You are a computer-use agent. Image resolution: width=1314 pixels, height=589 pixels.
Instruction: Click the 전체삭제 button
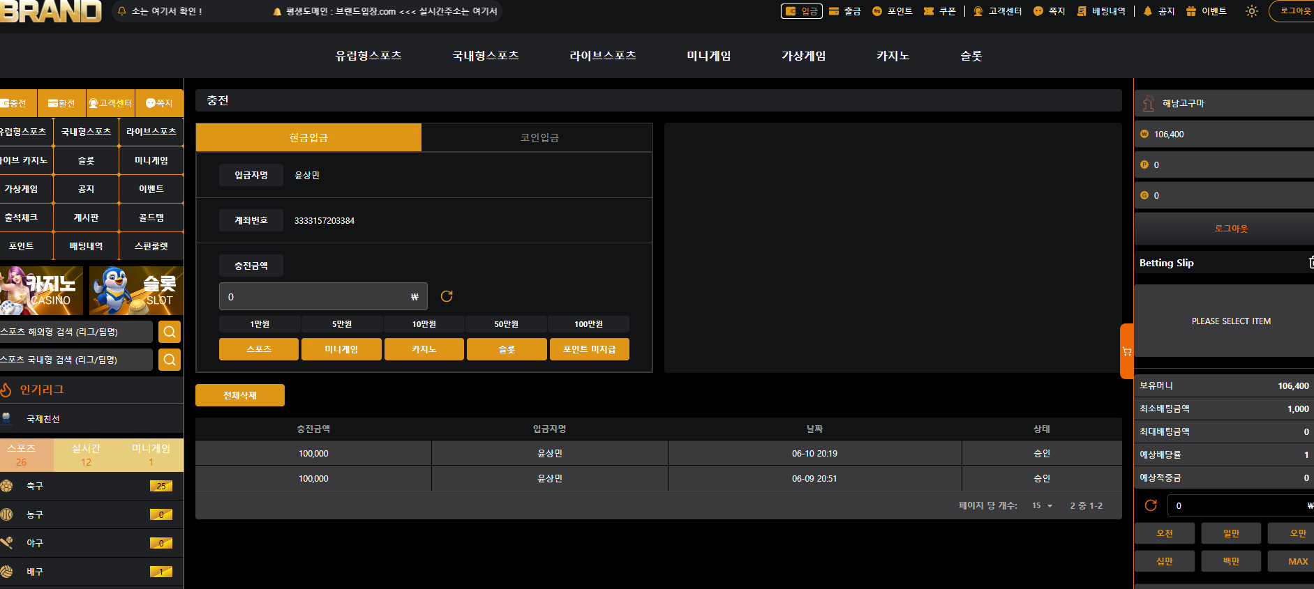pyautogui.click(x=240, y=395)
